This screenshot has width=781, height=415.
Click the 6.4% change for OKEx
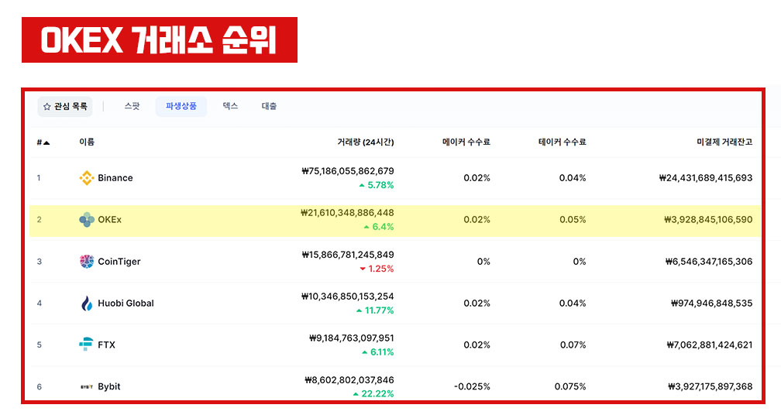(x=379, y=227)
